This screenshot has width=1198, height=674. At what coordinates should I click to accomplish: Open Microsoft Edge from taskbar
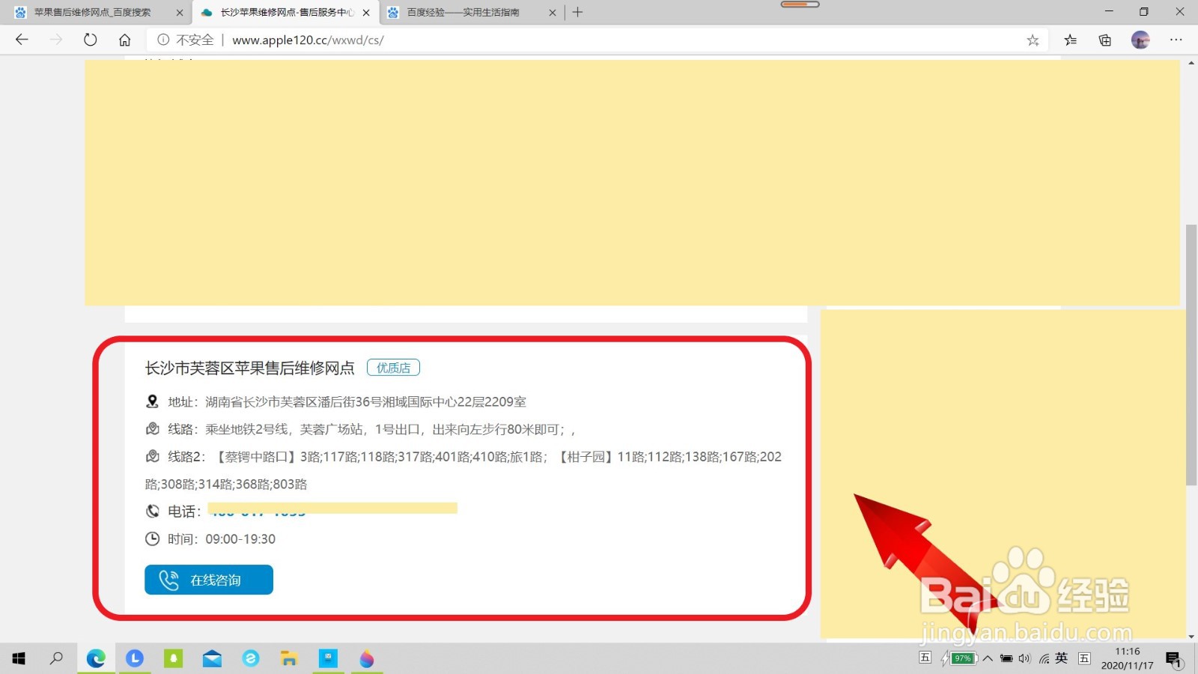click(x=96, y=658)
